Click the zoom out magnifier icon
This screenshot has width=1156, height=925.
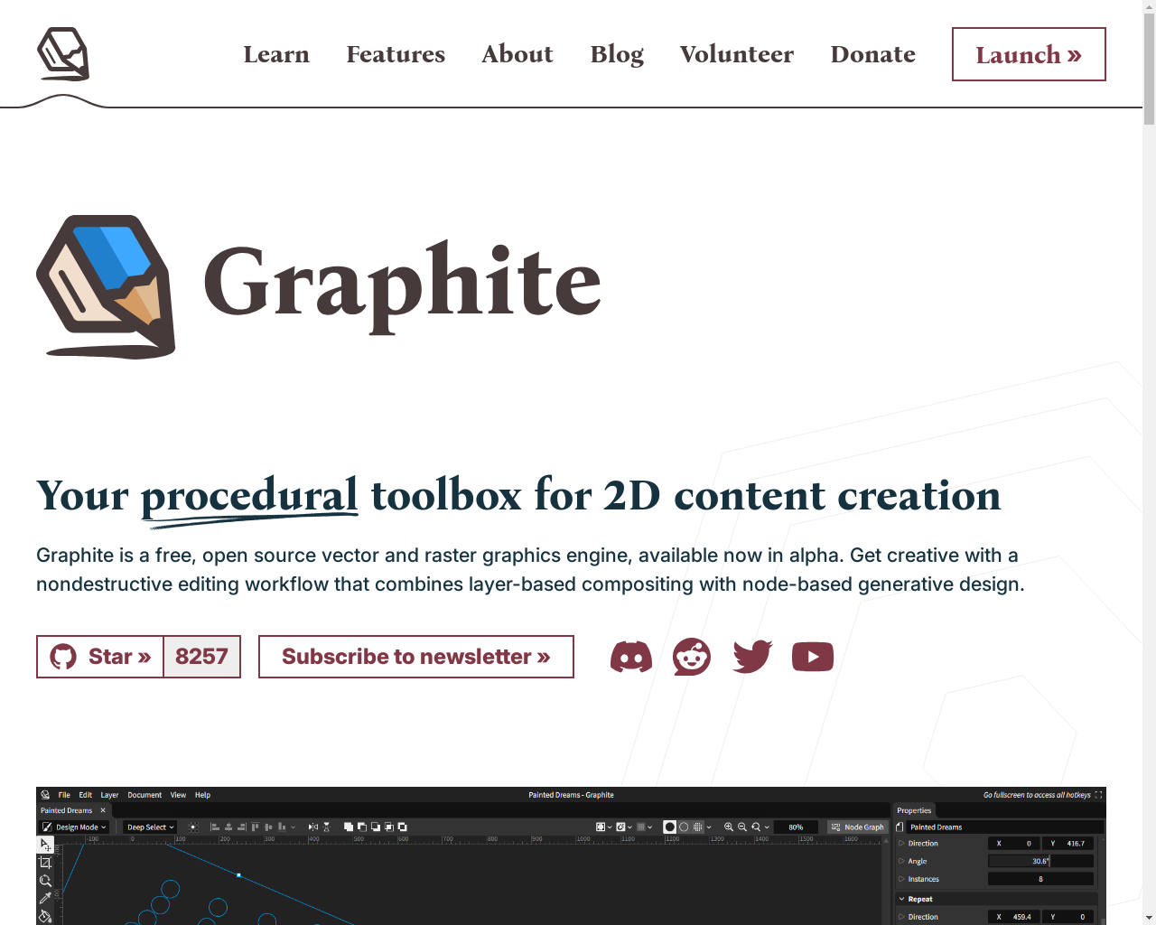click(742, 827)
